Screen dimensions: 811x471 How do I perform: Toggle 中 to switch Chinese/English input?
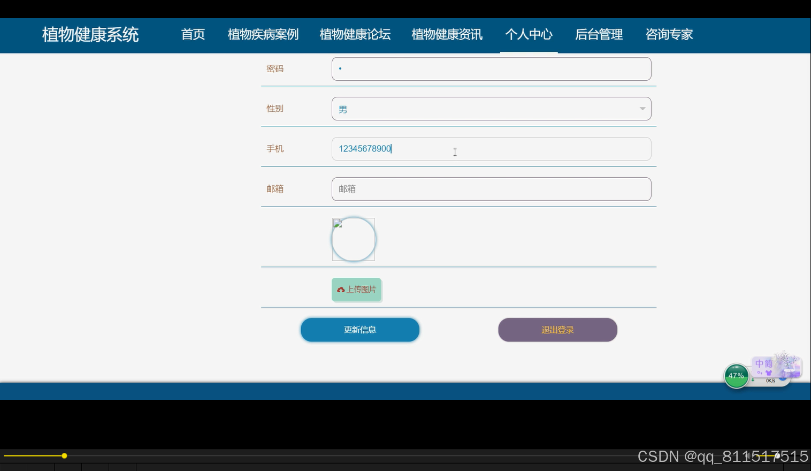click(760, 363)
